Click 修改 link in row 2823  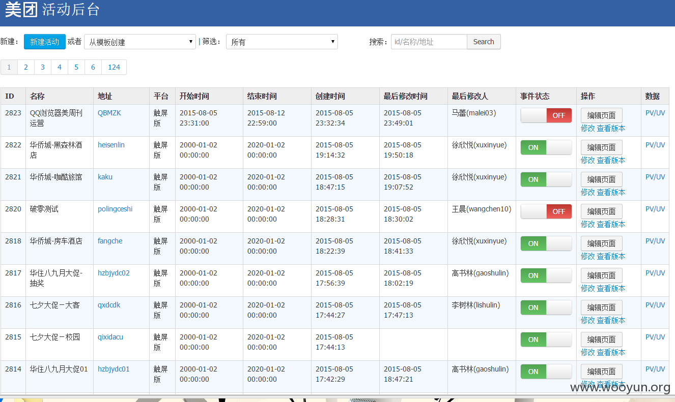point(588,128)
